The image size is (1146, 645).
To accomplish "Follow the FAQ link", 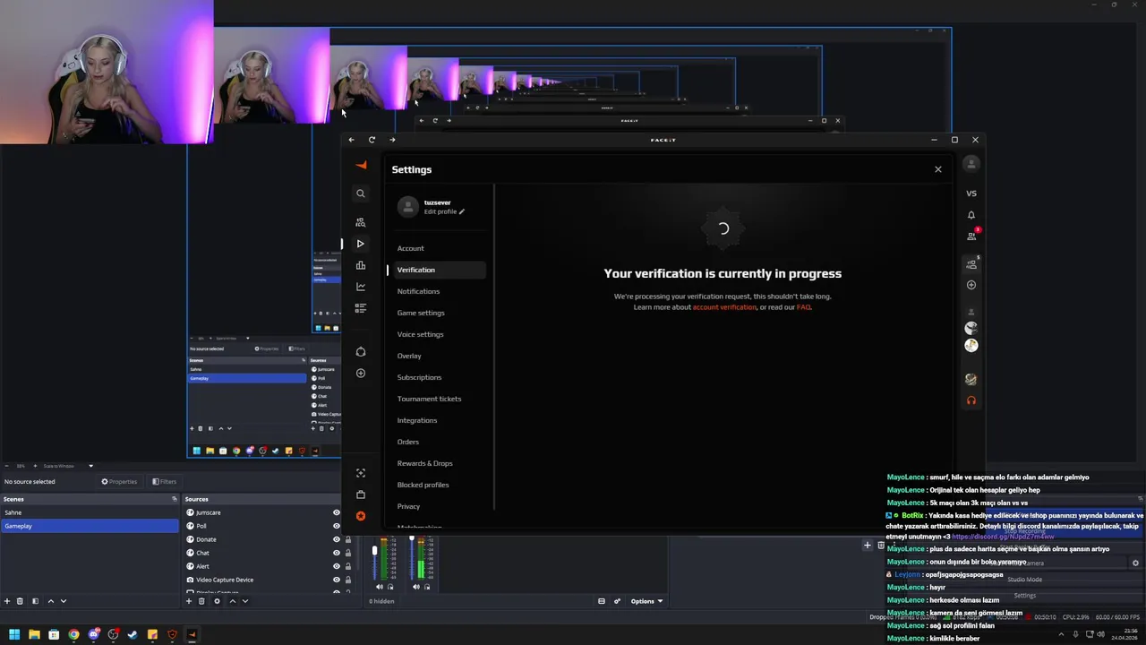I will [x=803, y=307].
